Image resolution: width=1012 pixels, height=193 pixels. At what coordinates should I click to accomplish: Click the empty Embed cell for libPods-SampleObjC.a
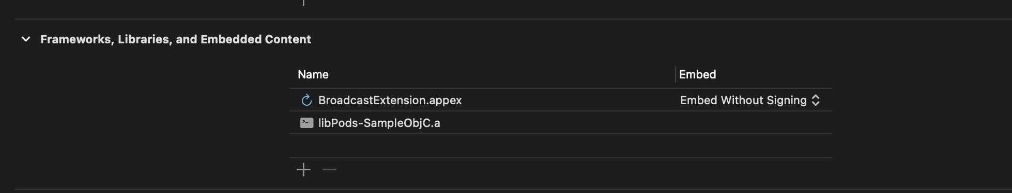pyautogui.click(x=754, y=123)
